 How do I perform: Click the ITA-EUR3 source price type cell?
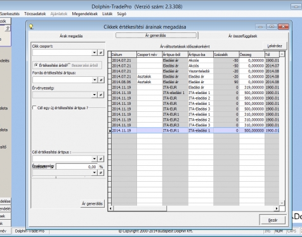coord(175,125)
